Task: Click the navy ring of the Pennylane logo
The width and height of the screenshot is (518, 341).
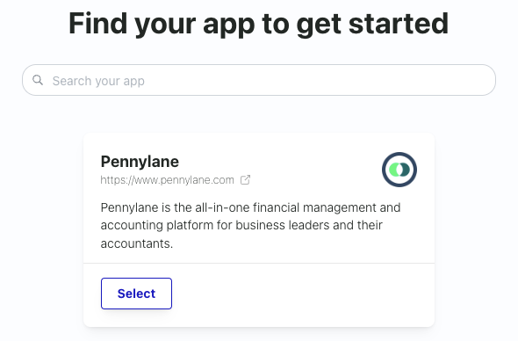Action: click(399, 155)
